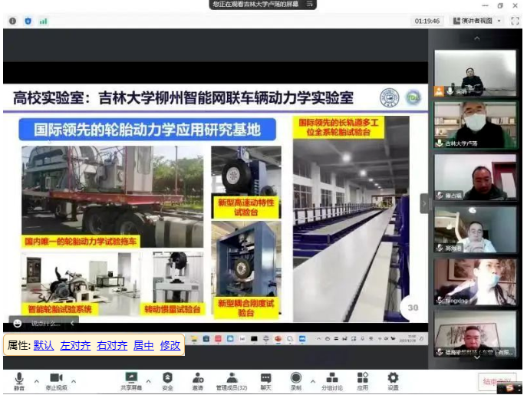Select the fourth participant thumbnail lying down
Viewport: 527px width, 395px height.
(x=475, y=229)
